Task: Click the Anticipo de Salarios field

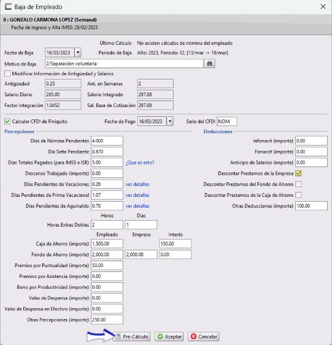Action: tap(311, 163)
